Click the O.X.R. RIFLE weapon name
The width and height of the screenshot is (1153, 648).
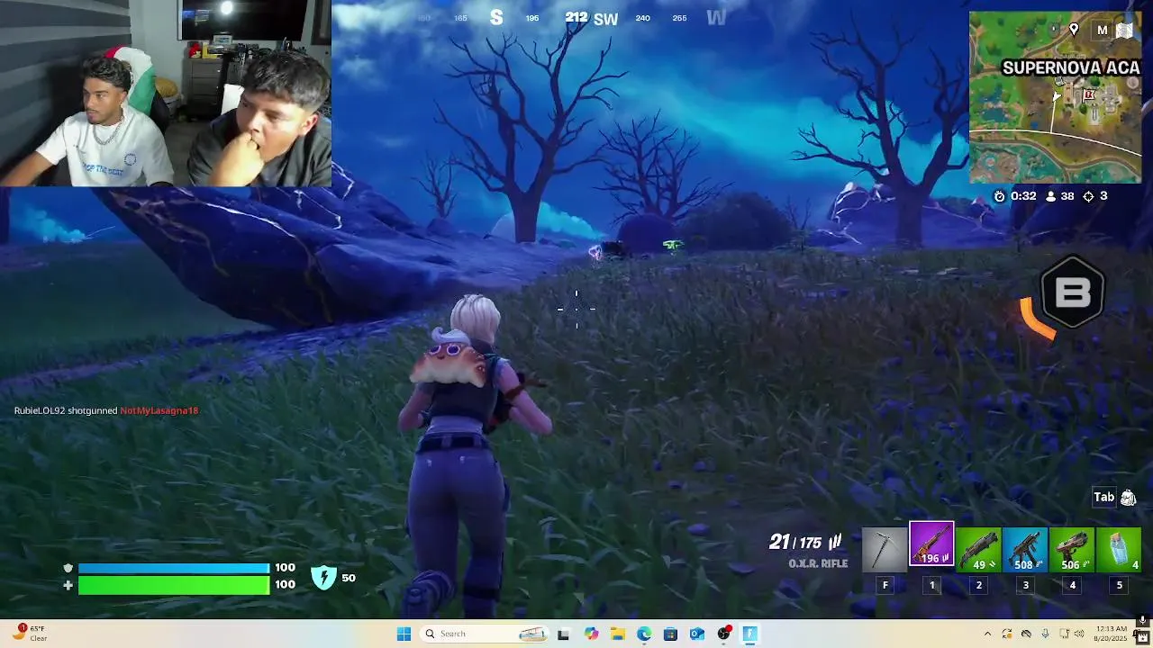tap(818, 563)
